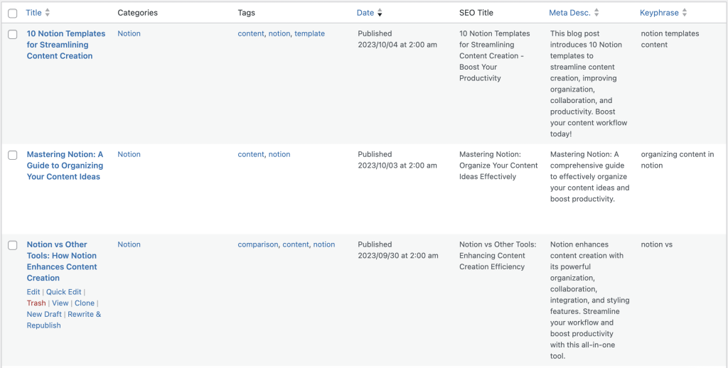Open post Notion vs Other Tools
The image size is (728, 368).
tap(62, 261)
